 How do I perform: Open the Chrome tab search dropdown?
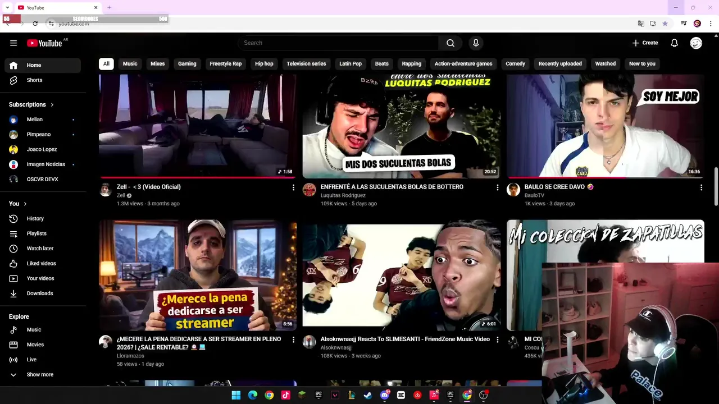pyautogui.click(x=7, y=7)
